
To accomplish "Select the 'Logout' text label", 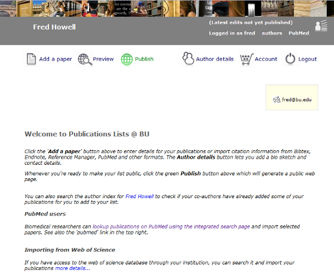I will click(307, 59).
